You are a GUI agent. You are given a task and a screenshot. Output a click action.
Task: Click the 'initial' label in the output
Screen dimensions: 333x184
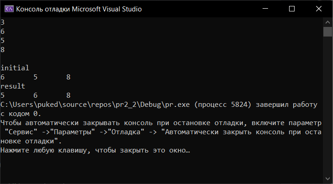pos(15,68)
